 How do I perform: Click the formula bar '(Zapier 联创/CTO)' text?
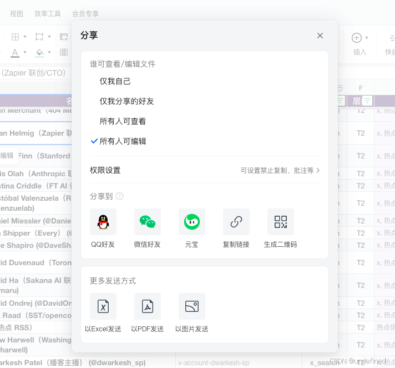[x=33, y=73]
